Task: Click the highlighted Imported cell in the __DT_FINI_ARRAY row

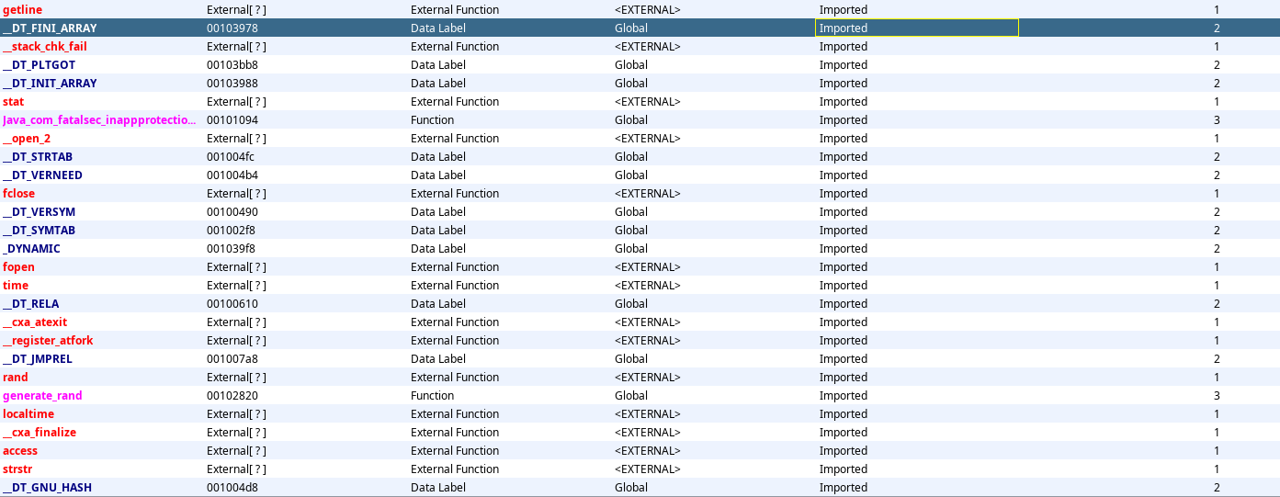Action: [916, 28]
